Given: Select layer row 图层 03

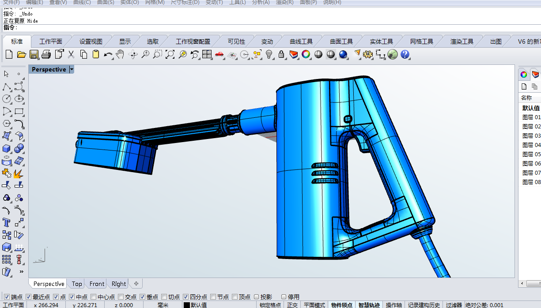Looking at the screenshot, I should [x=531, y=135].
